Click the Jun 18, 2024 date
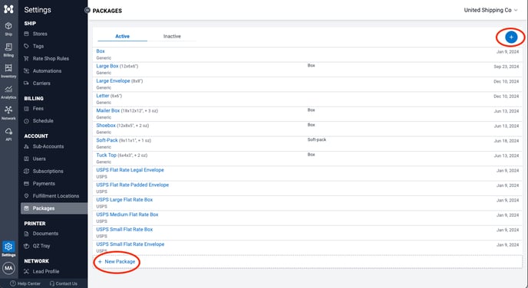The height and width of the screenshot is (288, 528). [506, 141]
